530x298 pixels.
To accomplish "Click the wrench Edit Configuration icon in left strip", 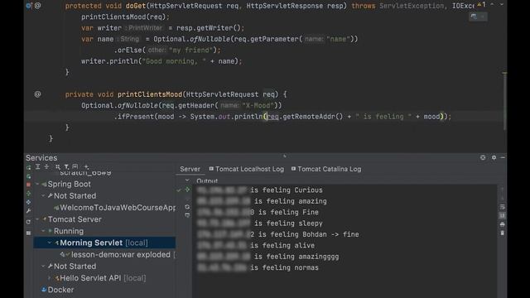I will (28, 211).
